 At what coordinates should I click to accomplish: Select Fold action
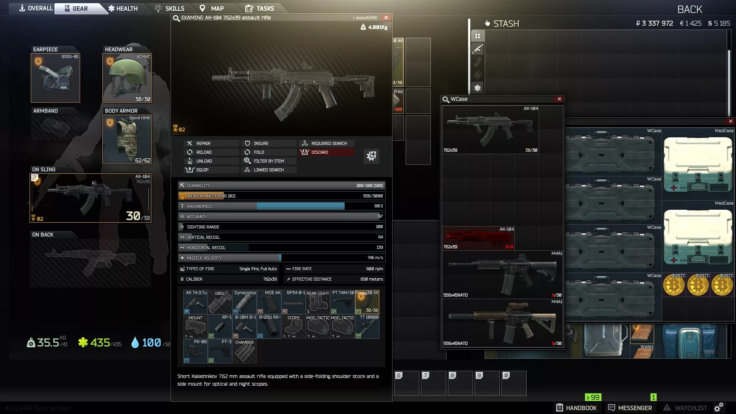coord(269,152)
